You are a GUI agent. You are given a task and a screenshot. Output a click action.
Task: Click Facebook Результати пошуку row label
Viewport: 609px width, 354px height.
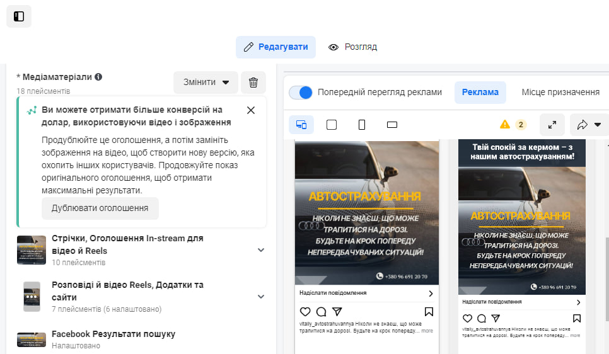coord(113,334)
